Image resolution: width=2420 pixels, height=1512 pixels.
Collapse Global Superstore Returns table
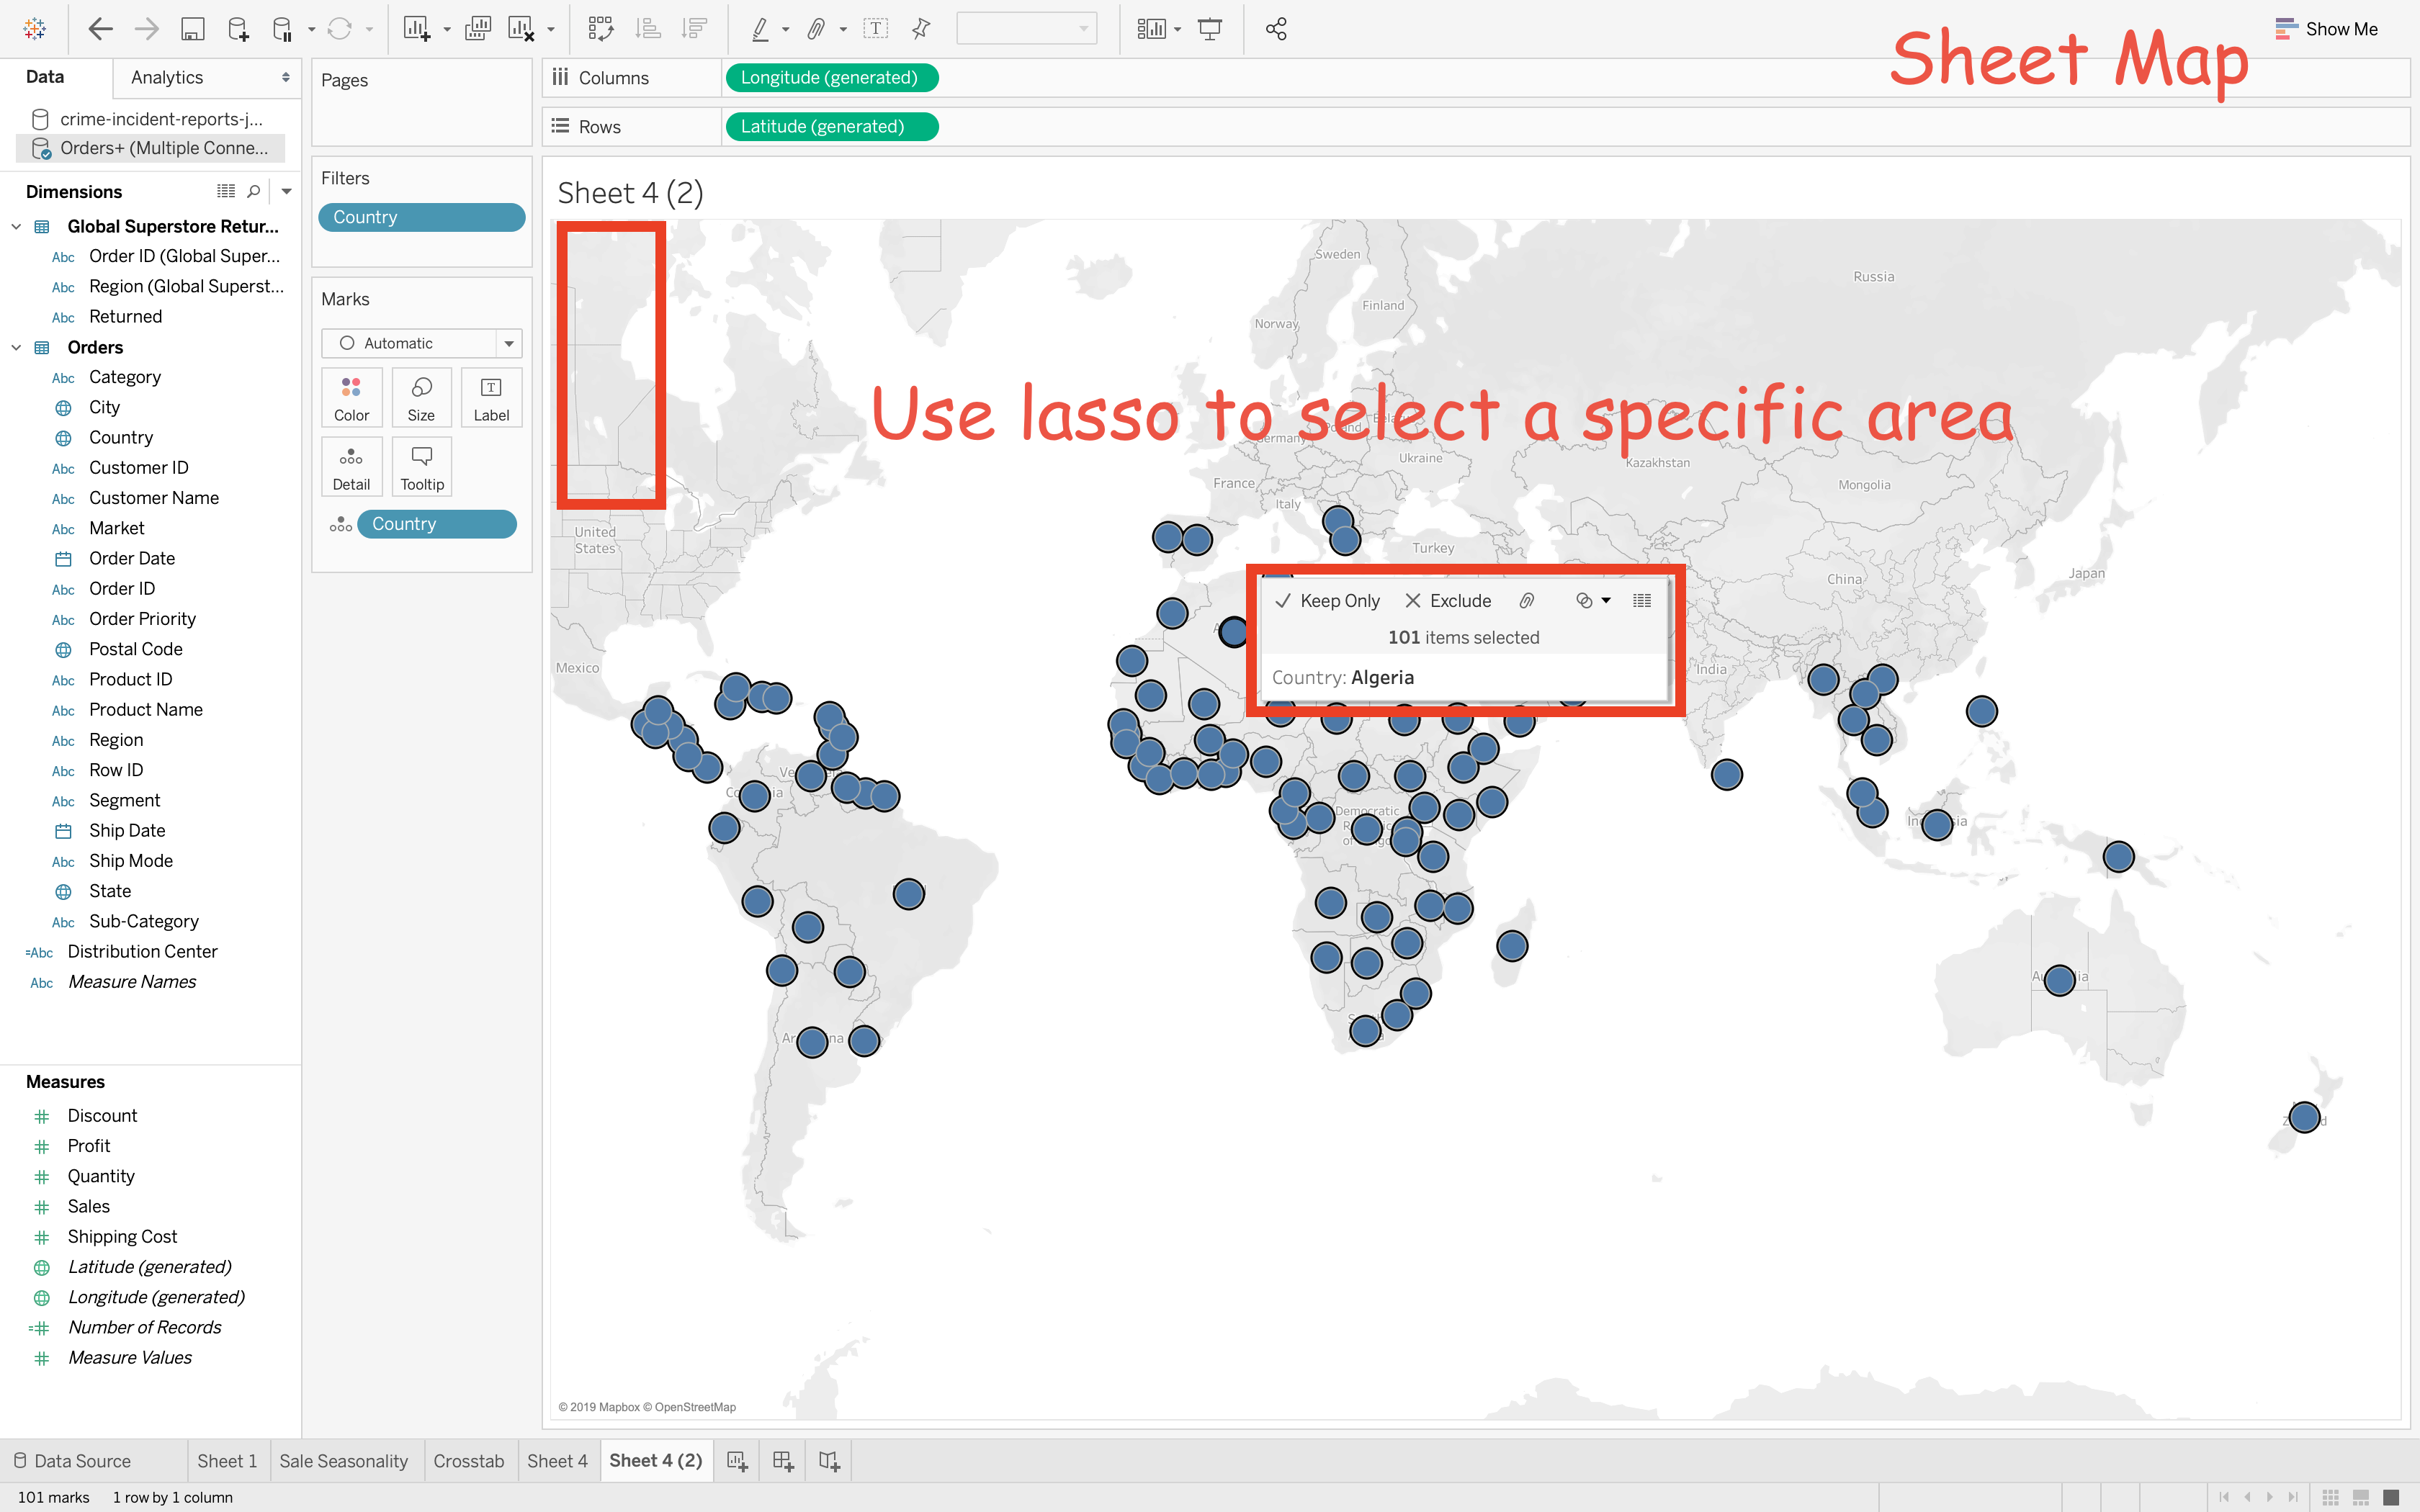(16, 227)
